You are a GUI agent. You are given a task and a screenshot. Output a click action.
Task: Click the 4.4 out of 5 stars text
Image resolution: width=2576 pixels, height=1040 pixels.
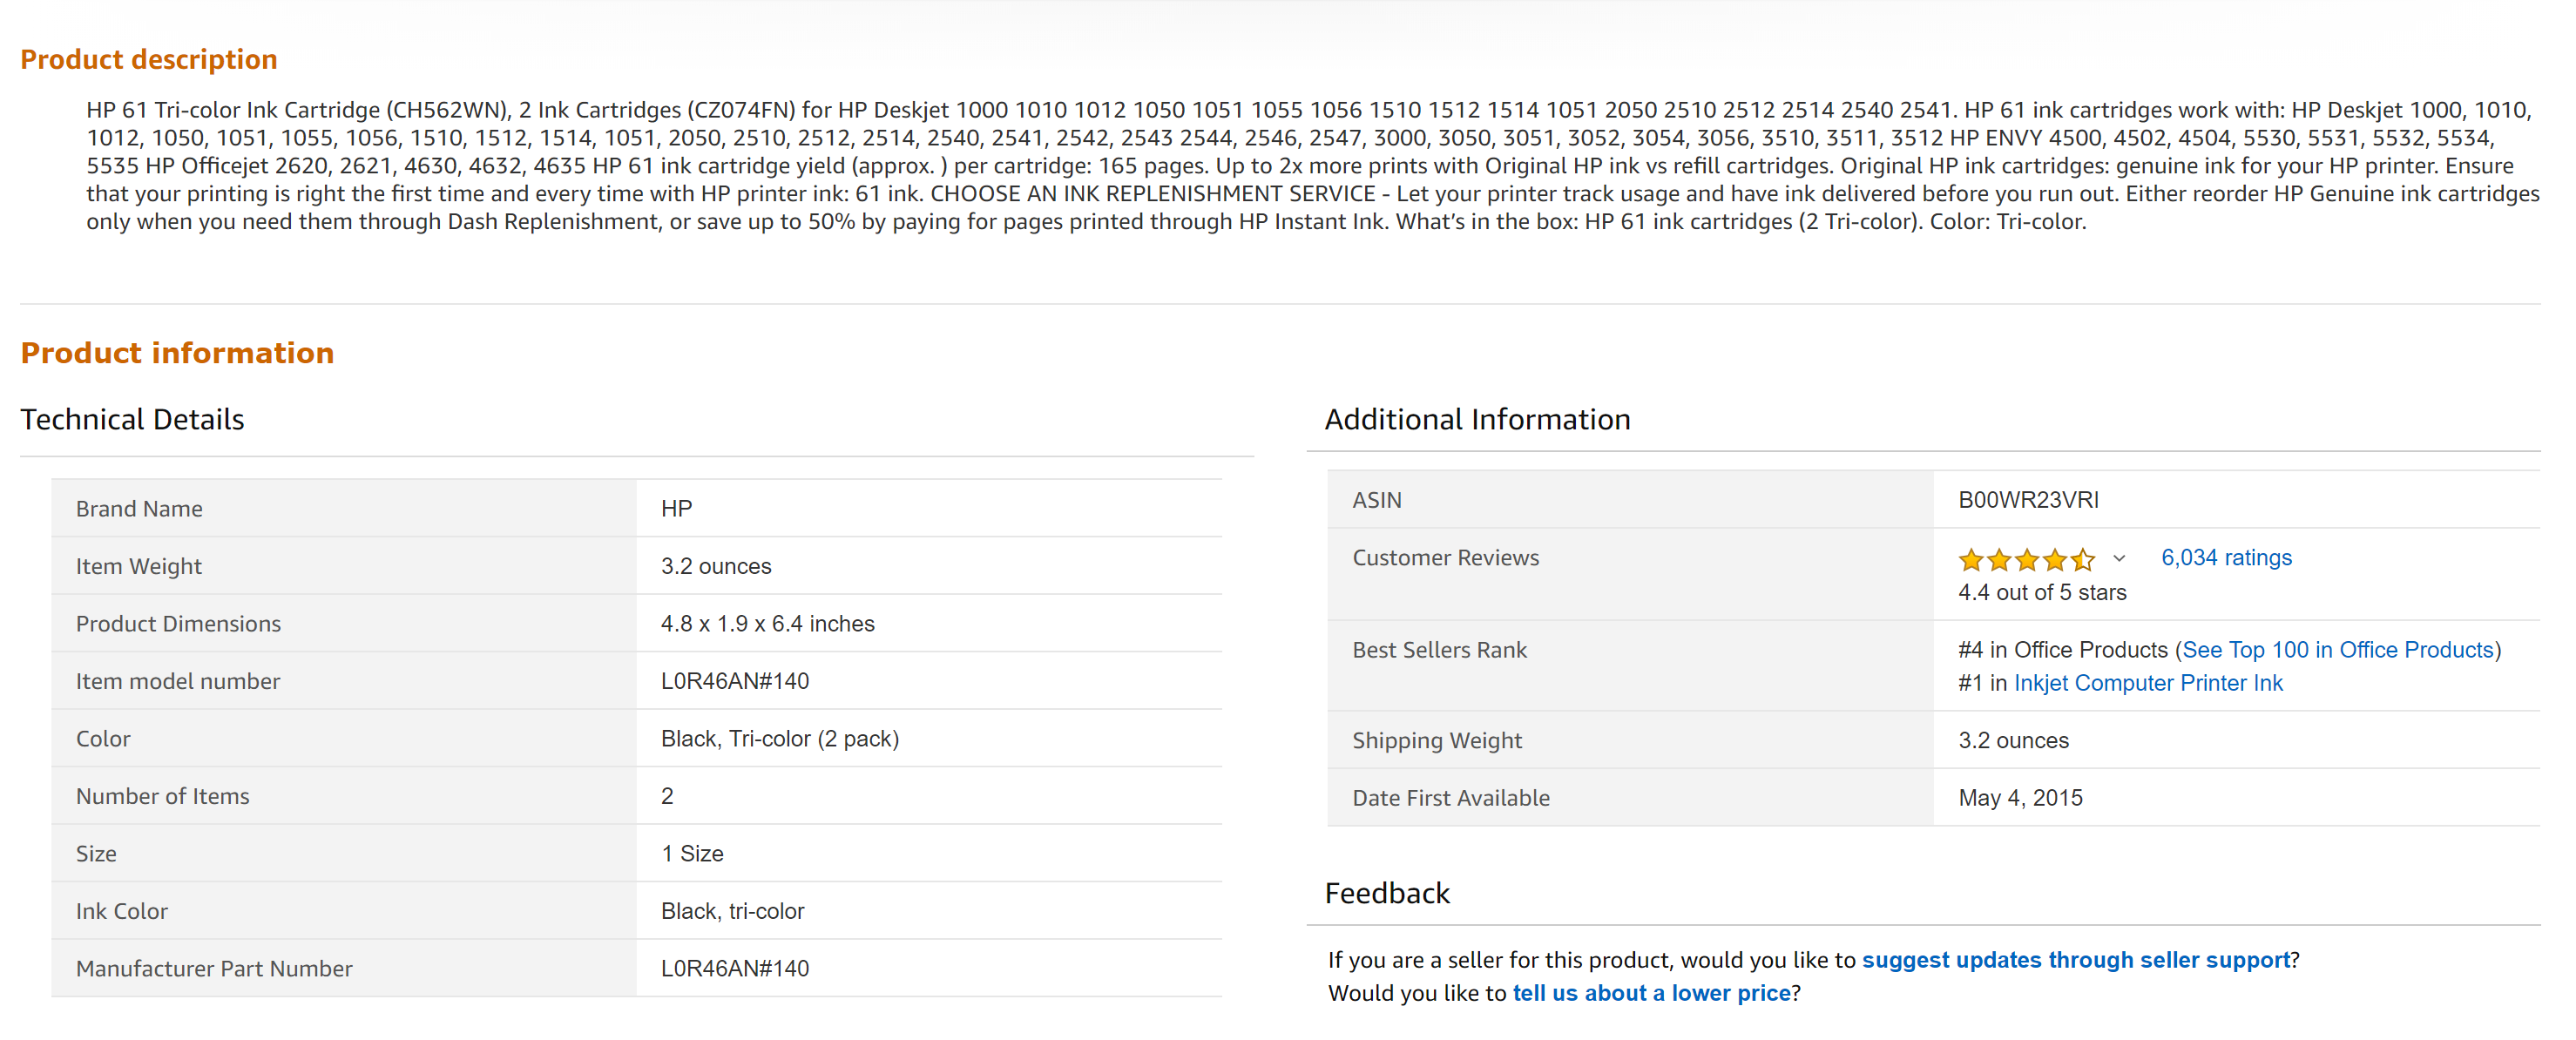click(2041, 592)
